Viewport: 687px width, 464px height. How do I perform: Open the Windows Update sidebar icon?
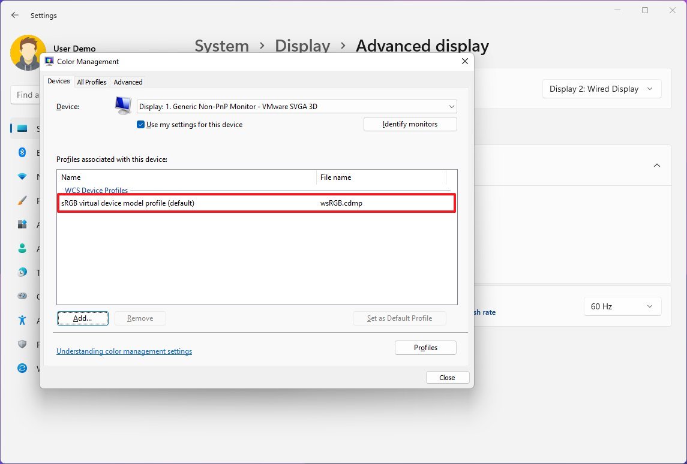[x=22, y=368]
